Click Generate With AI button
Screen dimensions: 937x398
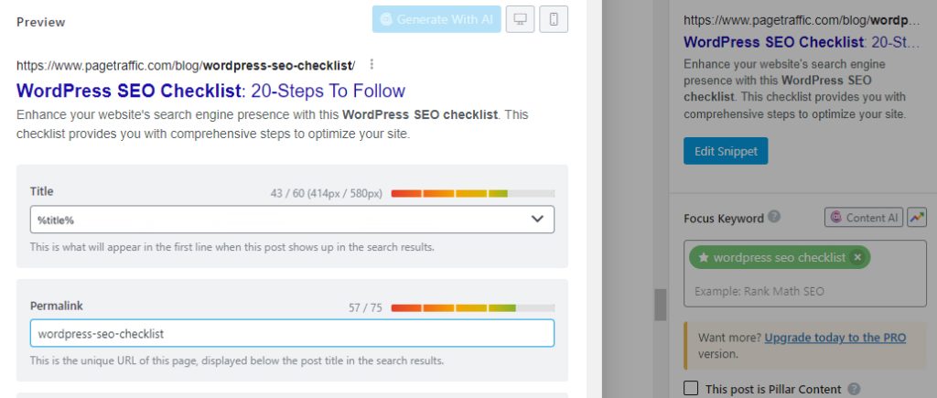coord(436,19)
